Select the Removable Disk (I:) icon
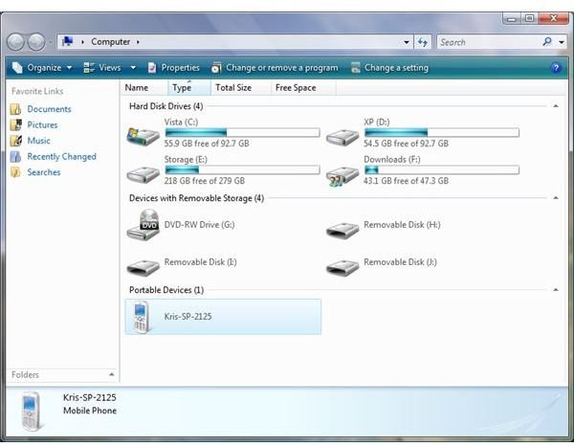This screenshot has width=574, height=446. [143, 267]
